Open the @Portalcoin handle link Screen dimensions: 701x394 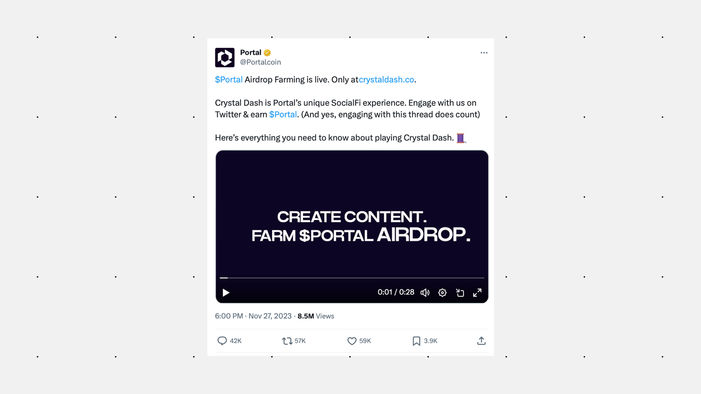[260, 62]
